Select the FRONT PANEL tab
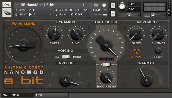172x98 pixels. [17, 95]
